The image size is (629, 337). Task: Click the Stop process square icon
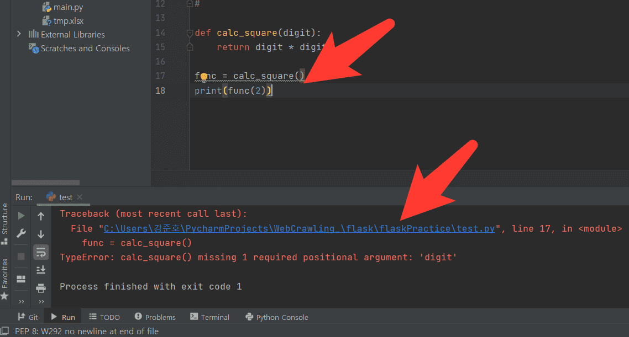(21, 256)
